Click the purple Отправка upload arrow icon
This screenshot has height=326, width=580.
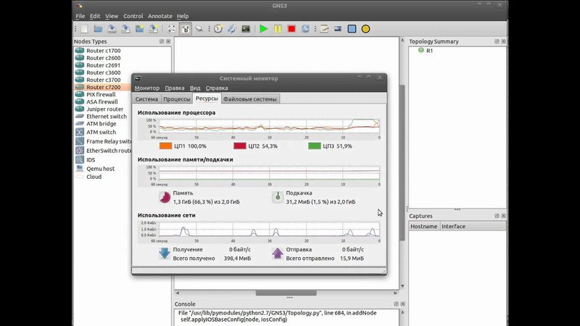click(x=278, y=254)
